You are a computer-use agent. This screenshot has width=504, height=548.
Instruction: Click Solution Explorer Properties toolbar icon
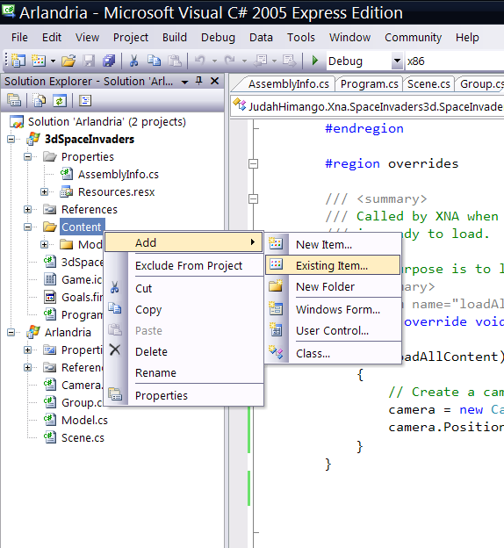coord(14,101)
